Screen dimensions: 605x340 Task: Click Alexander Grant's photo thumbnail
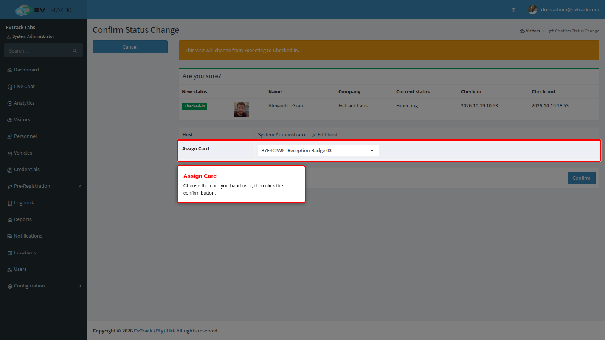pyautogui.click(x=241, y=109)
